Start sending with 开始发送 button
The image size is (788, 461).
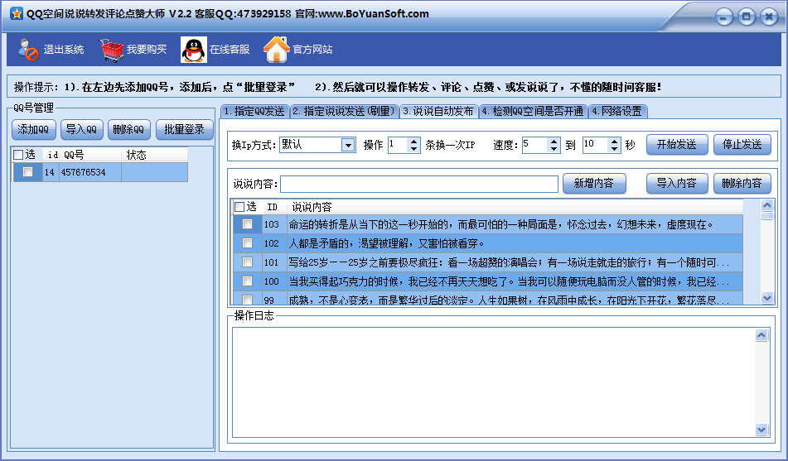pyautogui.click(x=677, y=145)
